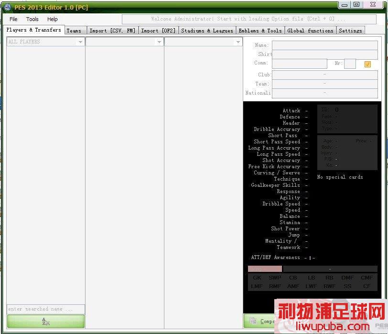This screenshot has width=388, height=334.
Task: Select the GK position label
Action: (257, 278)
